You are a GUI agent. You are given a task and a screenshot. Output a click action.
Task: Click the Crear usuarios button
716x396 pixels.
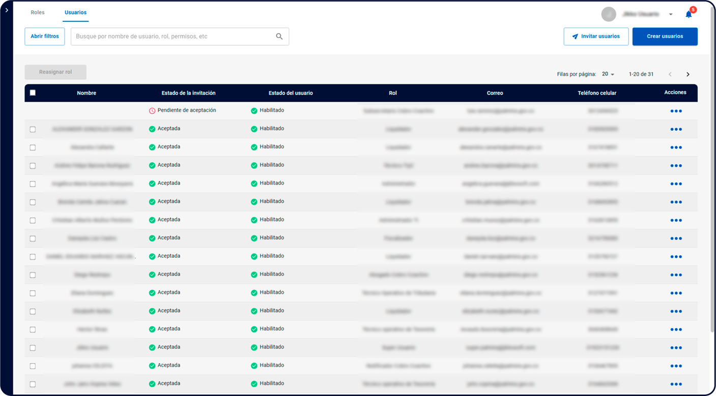(x=665, y=37)
